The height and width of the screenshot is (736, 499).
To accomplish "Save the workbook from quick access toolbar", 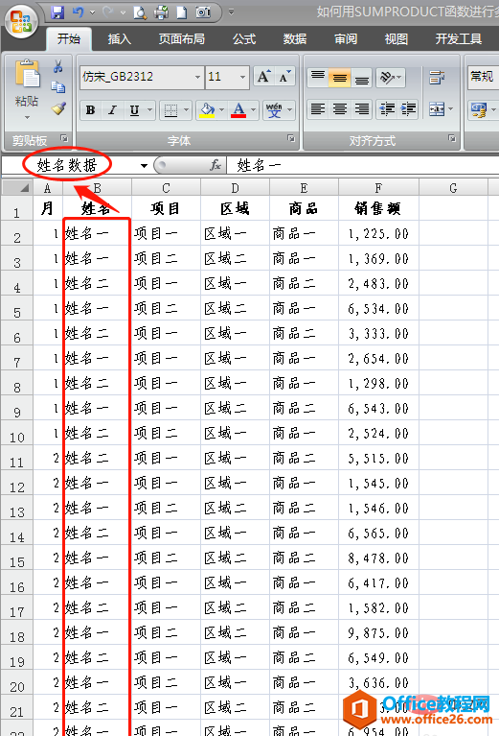I will [x=57, y=12].
